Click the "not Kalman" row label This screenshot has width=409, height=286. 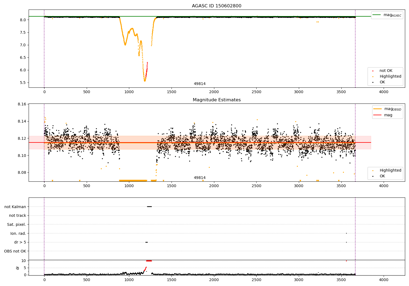pyautogui.click(x=15, y=207)
